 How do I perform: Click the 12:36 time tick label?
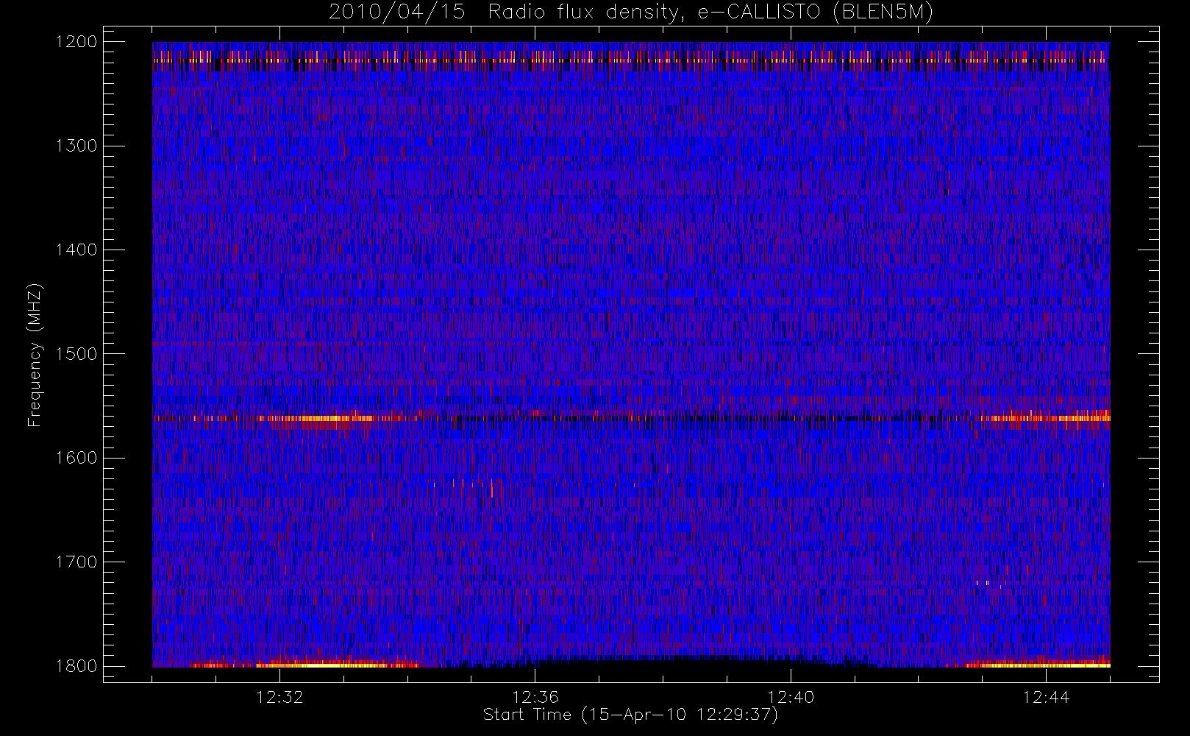[x=535, y=697]
